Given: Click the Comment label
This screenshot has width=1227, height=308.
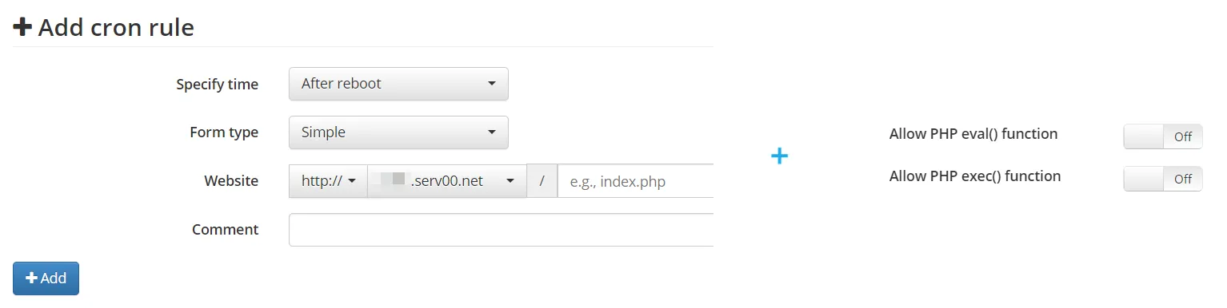Looking at the screenshot, I should pyautogui.click(x=225, y=230).
